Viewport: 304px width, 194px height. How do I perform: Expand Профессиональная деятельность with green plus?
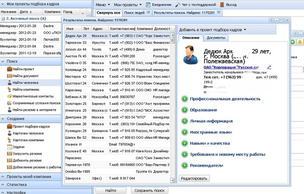coord(185,99)
